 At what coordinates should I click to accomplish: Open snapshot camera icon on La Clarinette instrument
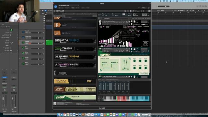click(x=126, y=21)
